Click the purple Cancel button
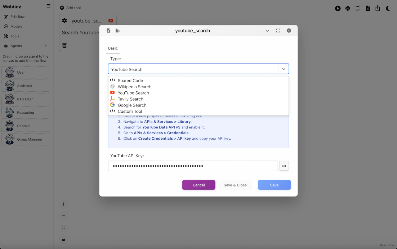 (198, 185)
